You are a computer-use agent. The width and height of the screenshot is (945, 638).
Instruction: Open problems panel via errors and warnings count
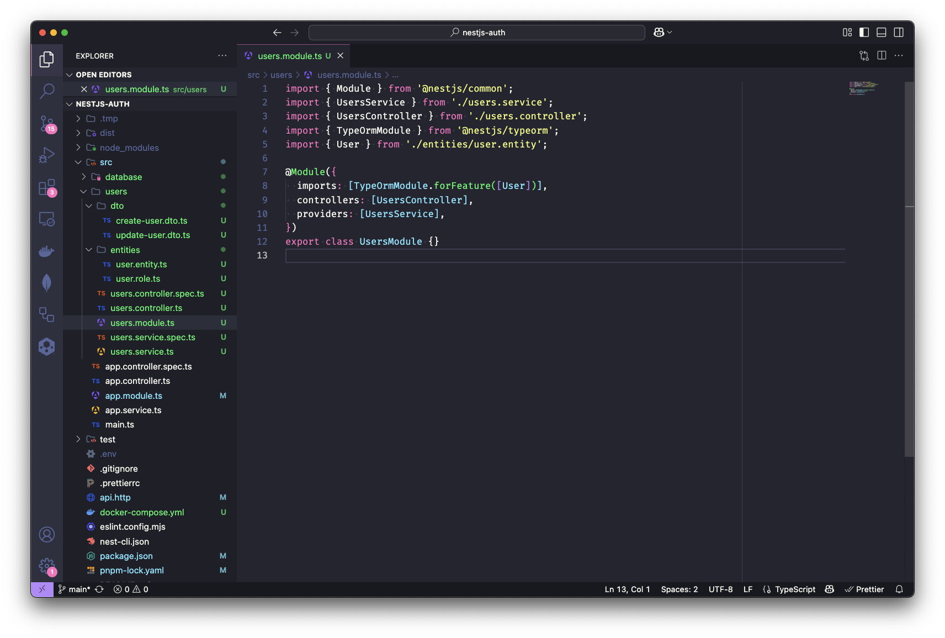tap(131, 589)
